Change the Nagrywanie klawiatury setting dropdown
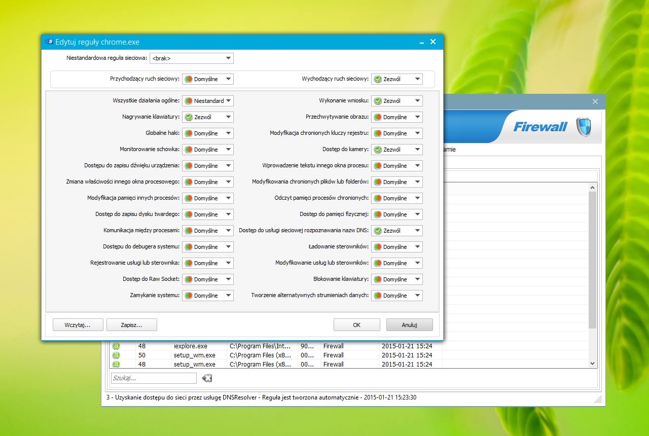The image size is (649, 436). point(208,117)
